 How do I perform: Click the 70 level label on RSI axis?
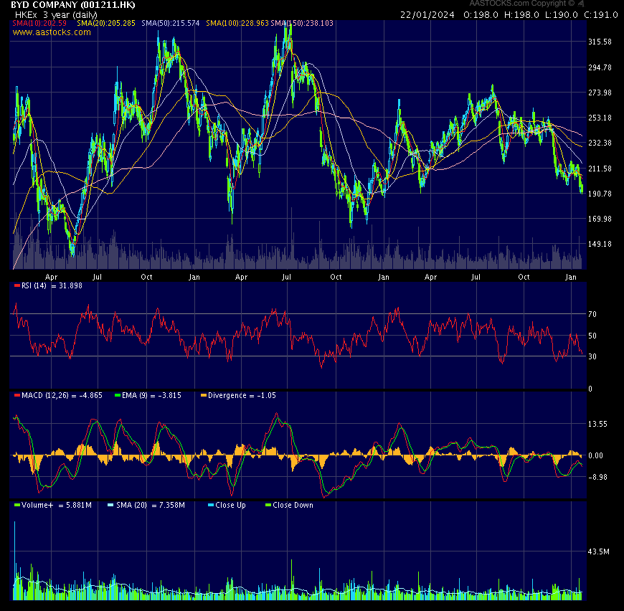(x=592, y=314)
